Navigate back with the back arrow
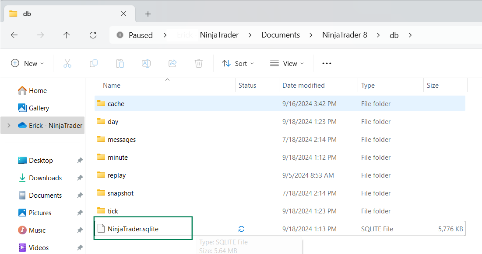The height and width of the screenshot is (254, 482). (14, 35)
